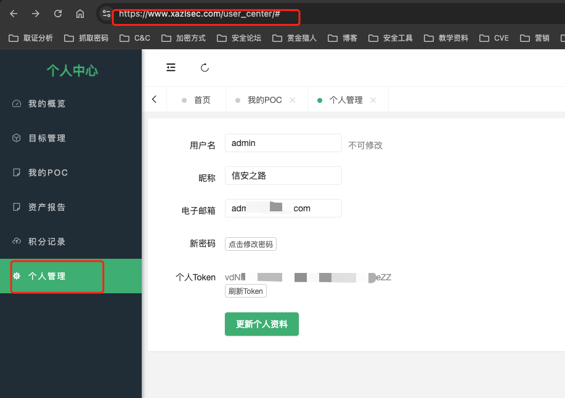
Task: Open the 抓取密码 bookmark folder
Action: click(x=86, y=38)
